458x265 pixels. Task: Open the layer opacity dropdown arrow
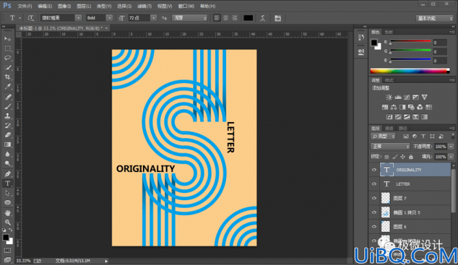pos(451,146)
